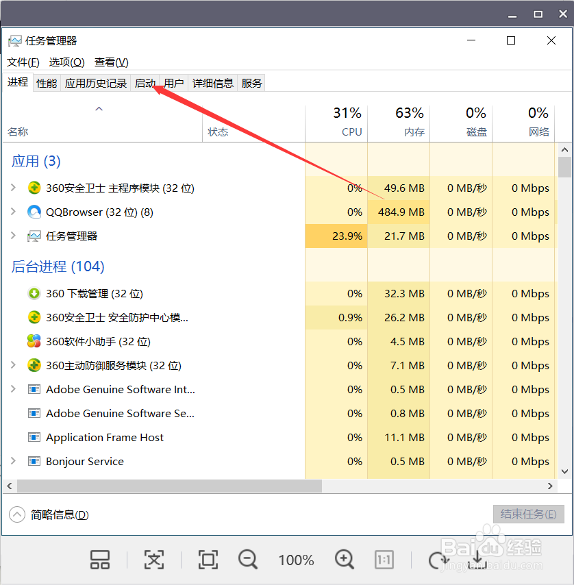
Task: Rotate the image with the rotate icon
Action: (x=438, y=560)
